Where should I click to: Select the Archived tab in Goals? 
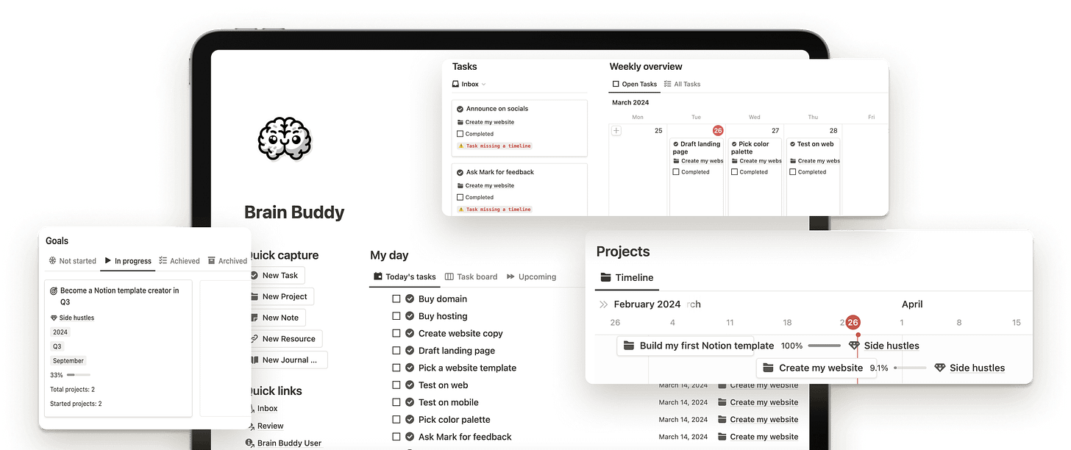[227, 261]
